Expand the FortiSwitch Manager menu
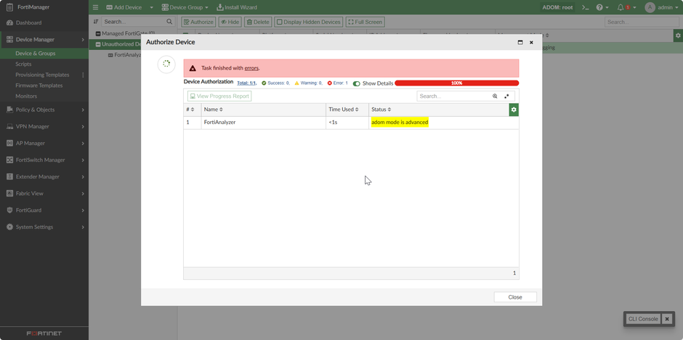The image size is (683, 340). (x=83, y=160)
